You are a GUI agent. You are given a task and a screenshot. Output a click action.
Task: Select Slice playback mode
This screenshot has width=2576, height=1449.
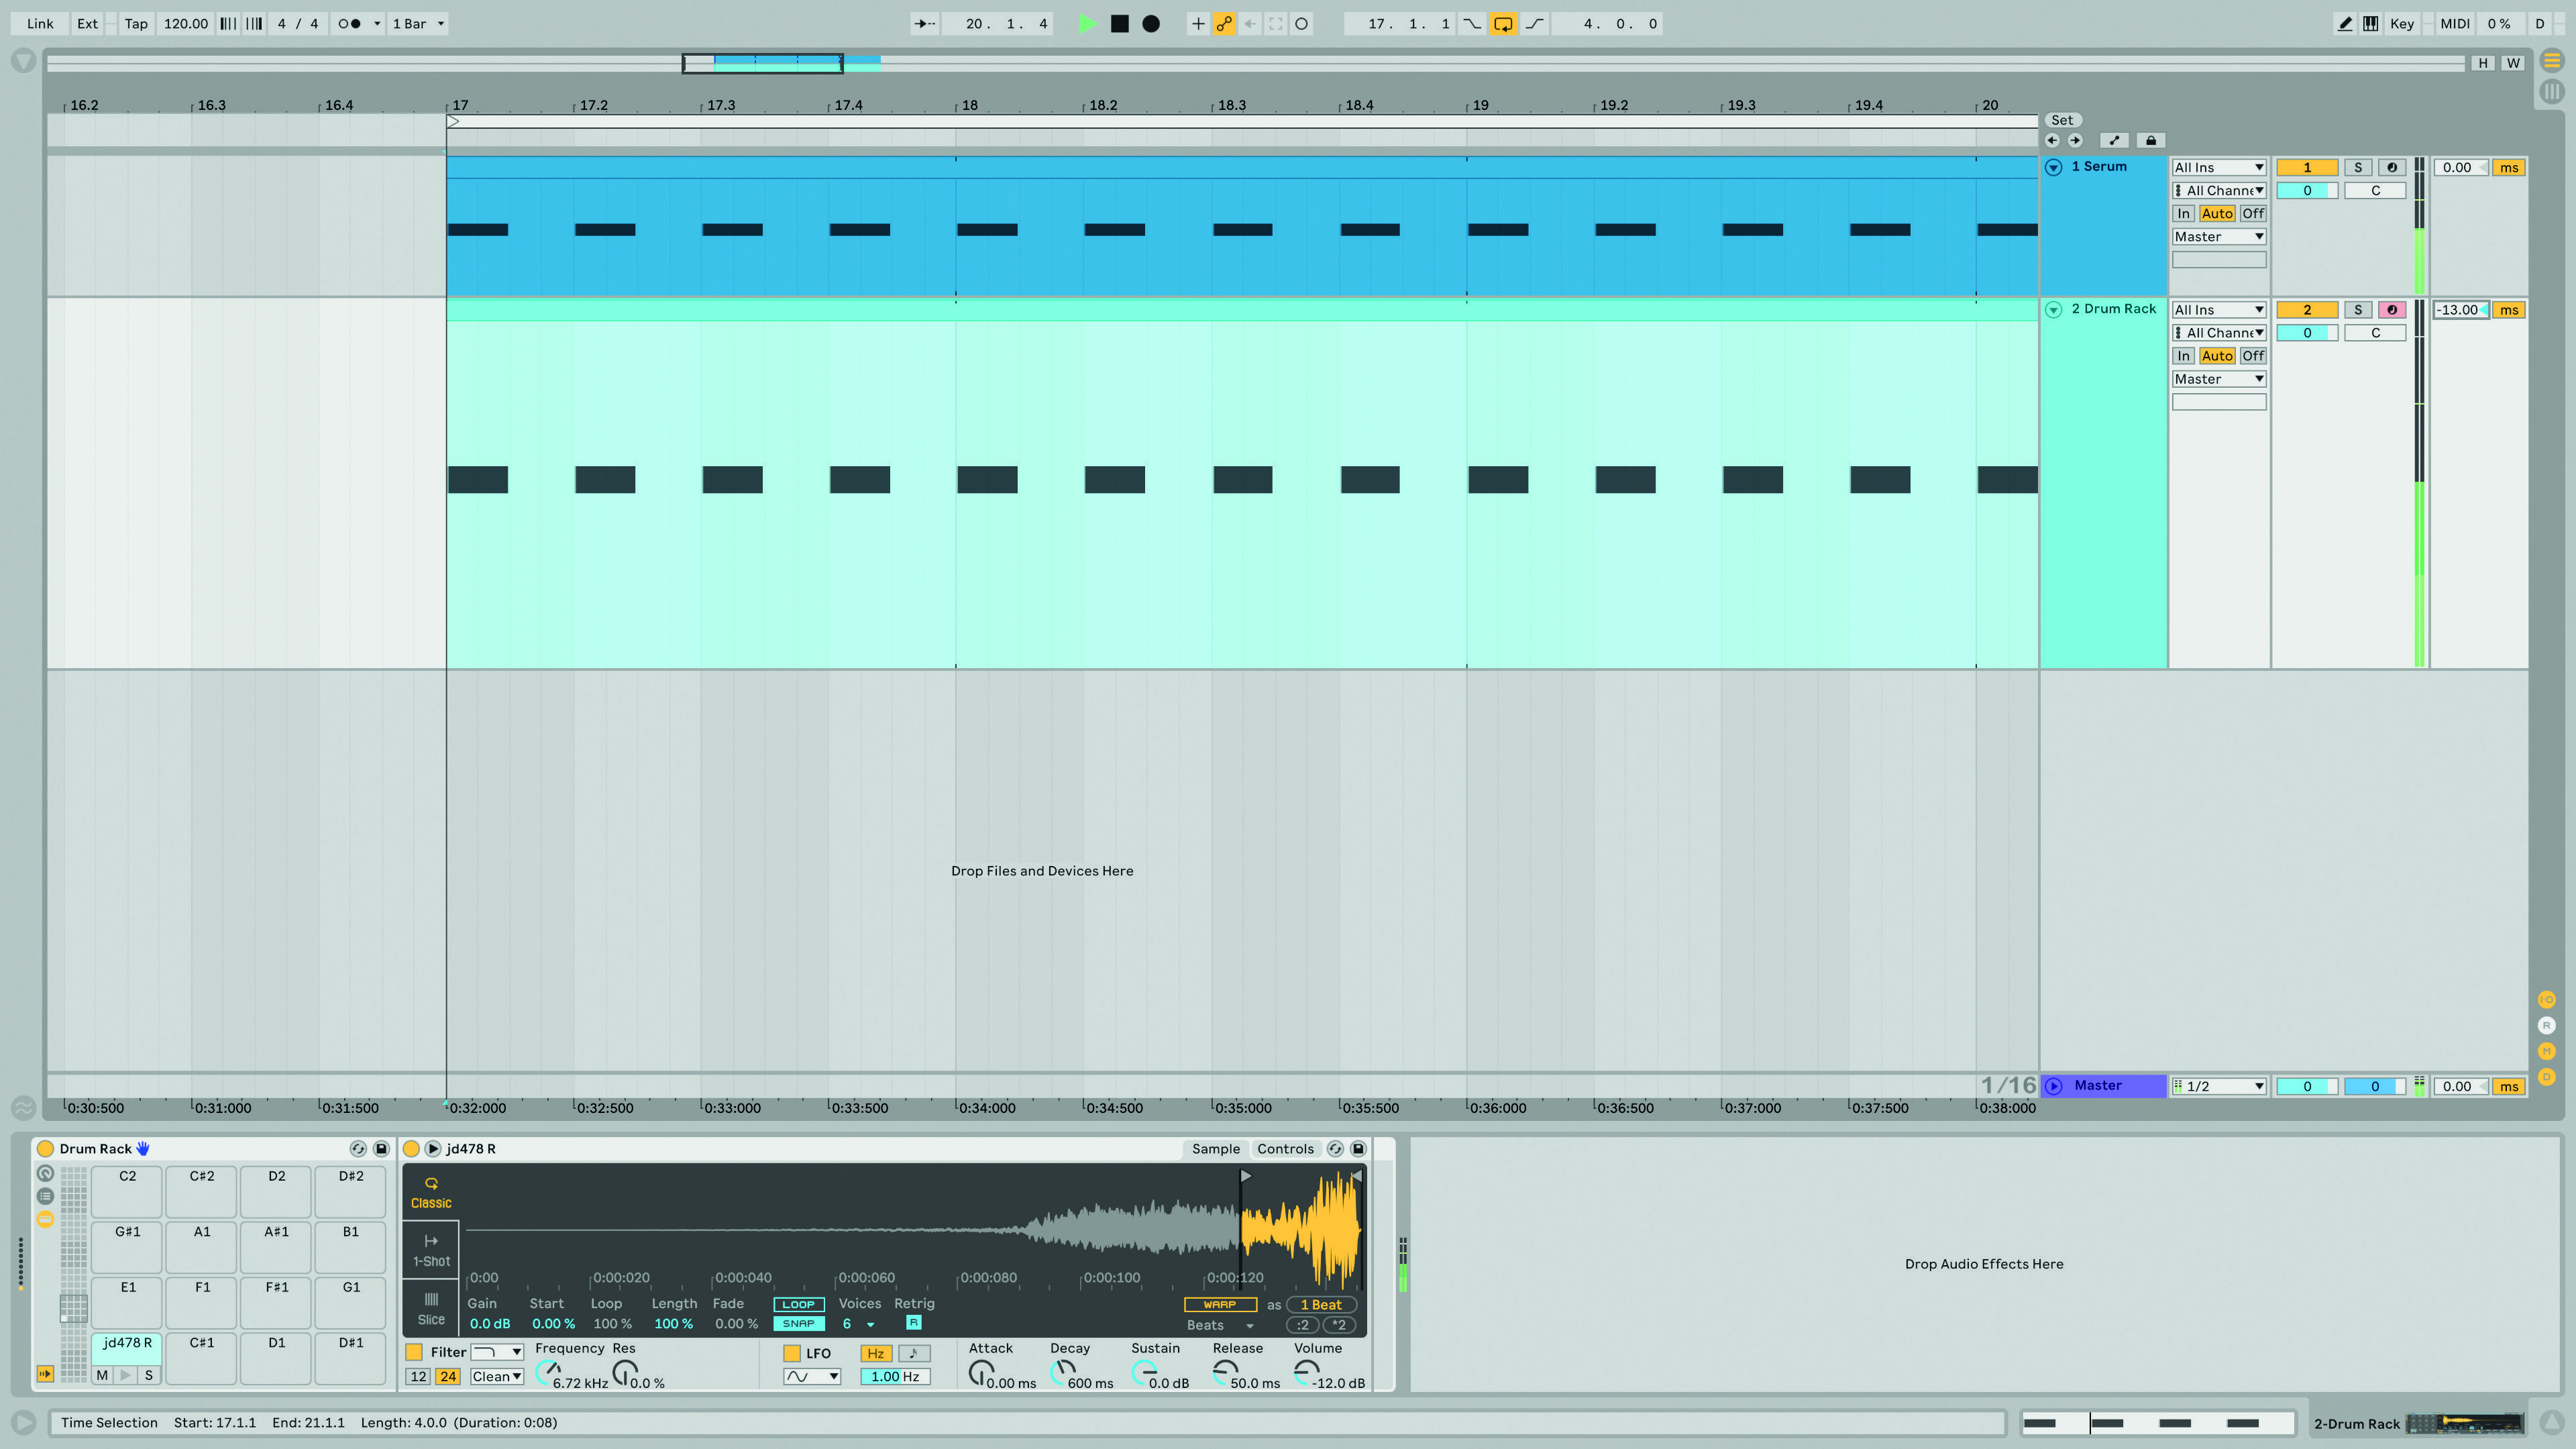pyautogui.click(x=431, y=1308)
